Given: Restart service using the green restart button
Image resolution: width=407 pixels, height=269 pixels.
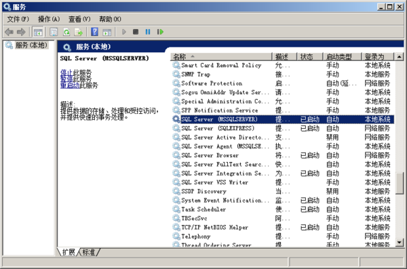Looking at the screenshot, I should [x=160, y=32].
